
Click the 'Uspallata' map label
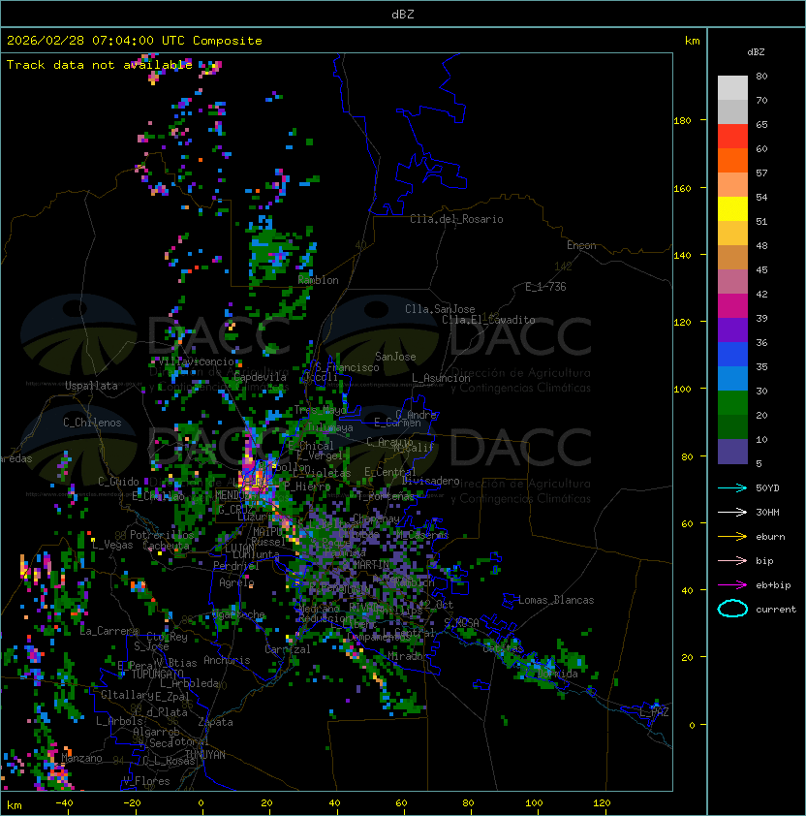[91, 386]
